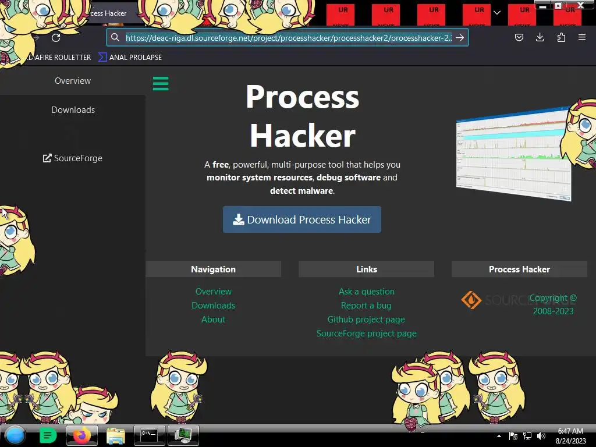The image size is (596, 447).
Task: Open the Firefox application menu
Action: click(x=581, y=37)
